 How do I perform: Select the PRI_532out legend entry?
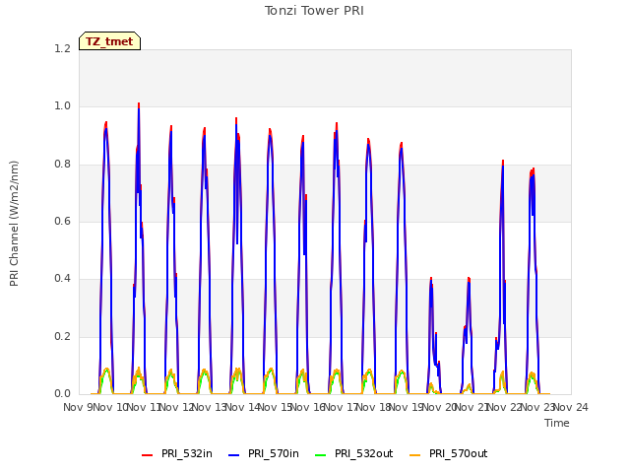click(354, 453)
